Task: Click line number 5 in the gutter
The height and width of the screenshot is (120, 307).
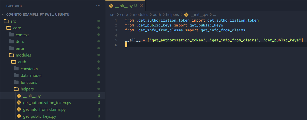Action: pos(116,40)
